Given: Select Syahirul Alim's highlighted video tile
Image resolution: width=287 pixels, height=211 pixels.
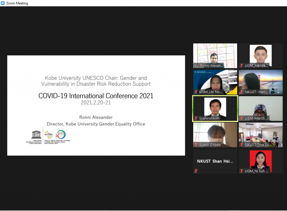Looking at the screenshot, I should point(215,108).
